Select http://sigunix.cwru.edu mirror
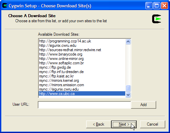This screenshot has width=170, height=133. point(82,45)
